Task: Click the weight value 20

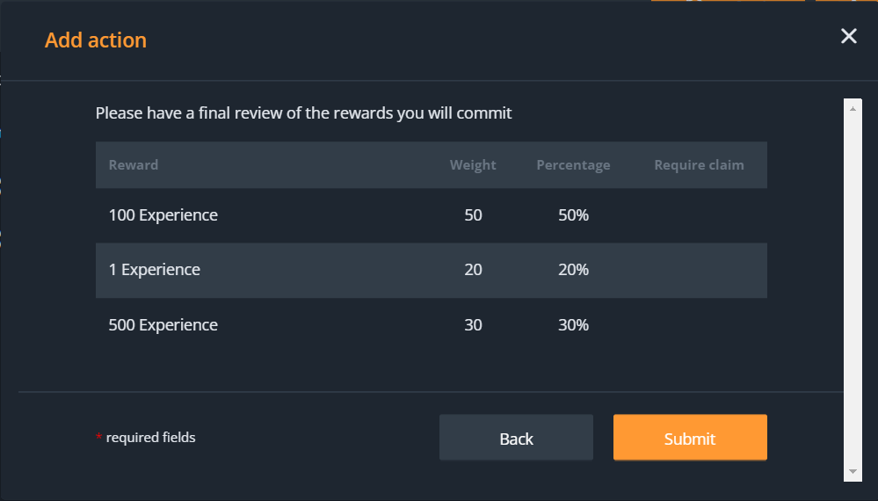Action: (473, 270)
